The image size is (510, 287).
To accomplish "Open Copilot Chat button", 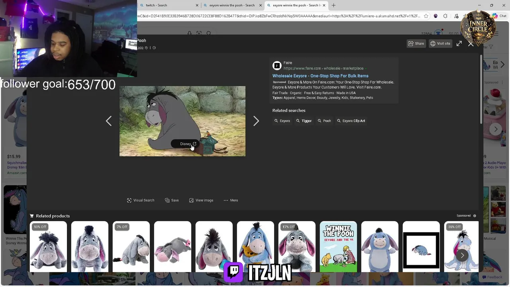I will tap(499, 16).
